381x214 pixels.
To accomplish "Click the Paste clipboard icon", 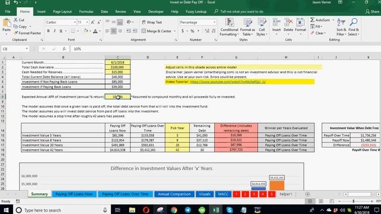I will click(x=7, y=23).
